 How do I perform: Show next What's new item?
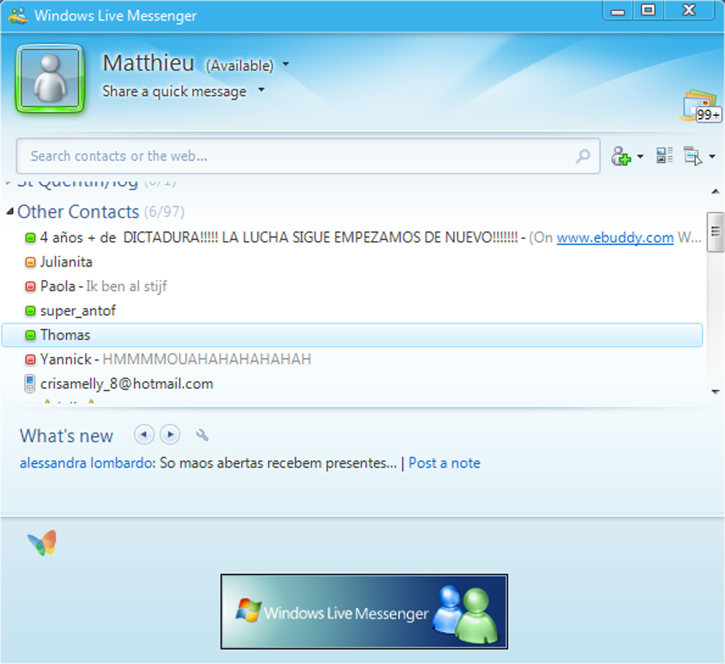[170, 434]
